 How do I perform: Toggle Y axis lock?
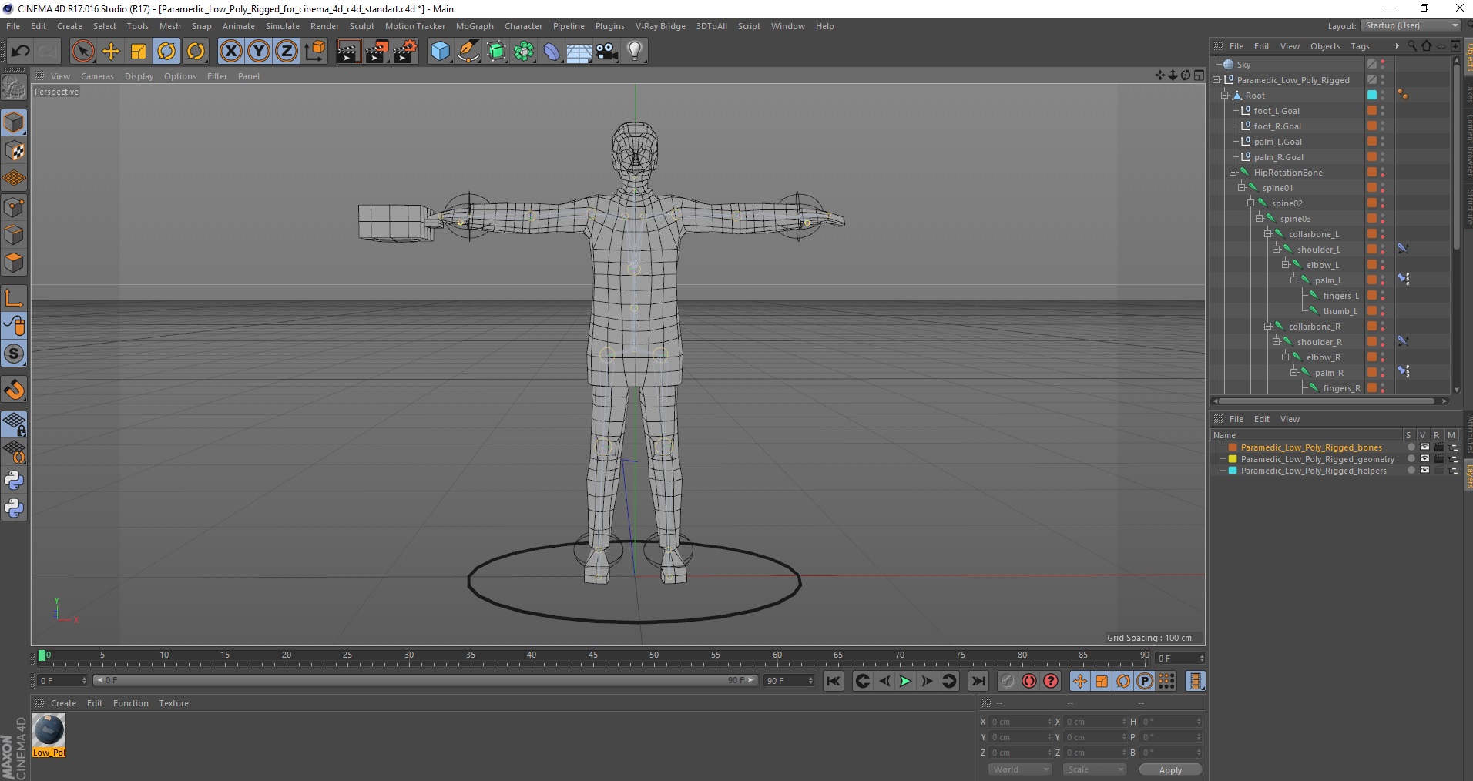(259, 52)
